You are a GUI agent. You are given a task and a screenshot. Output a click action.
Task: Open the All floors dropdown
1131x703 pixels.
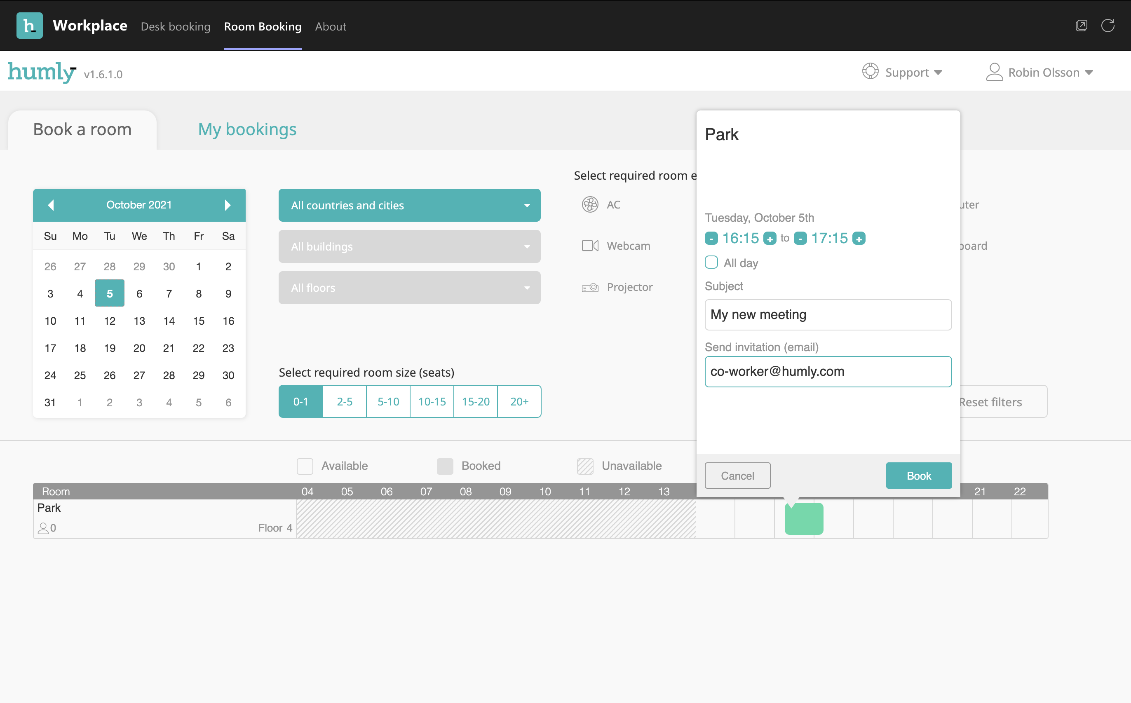(x=409, y=287)
